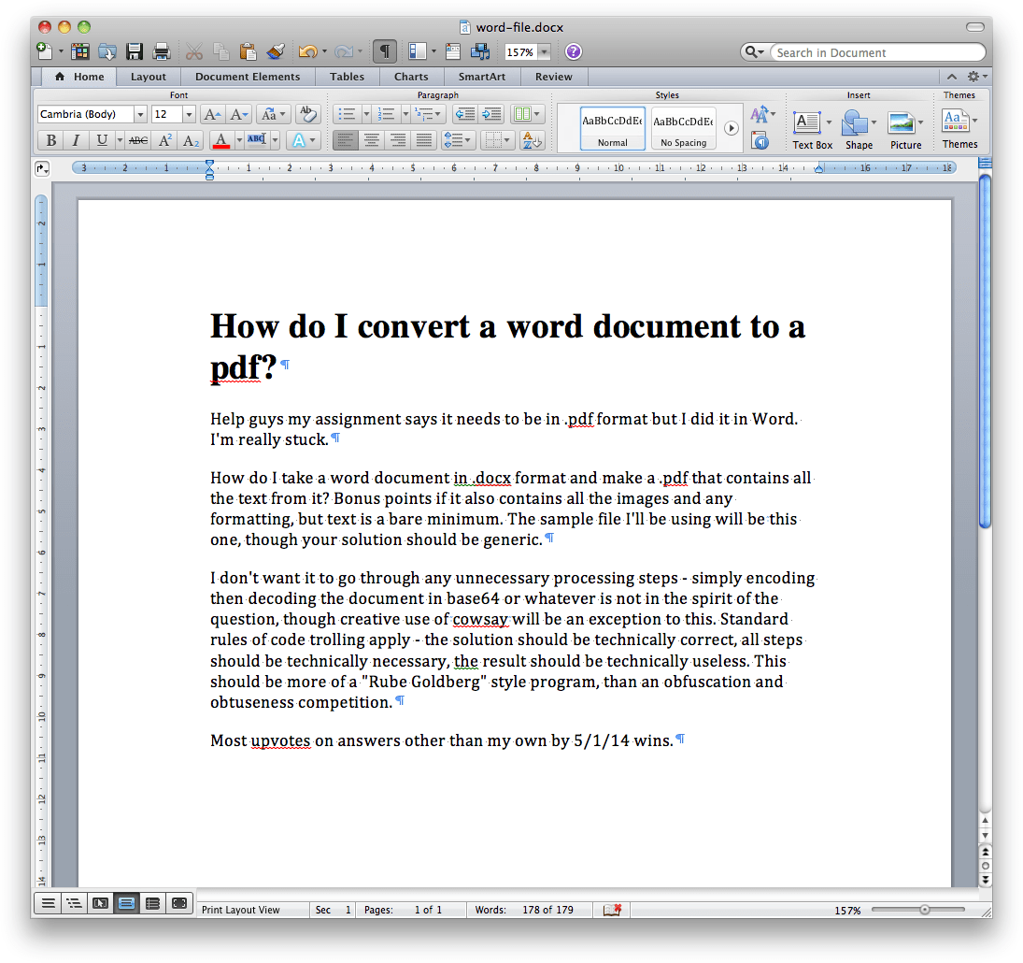The height and width of the screenshot is (963, 1023).
Task: Apply red font color swatch
Action: point(221,140)
